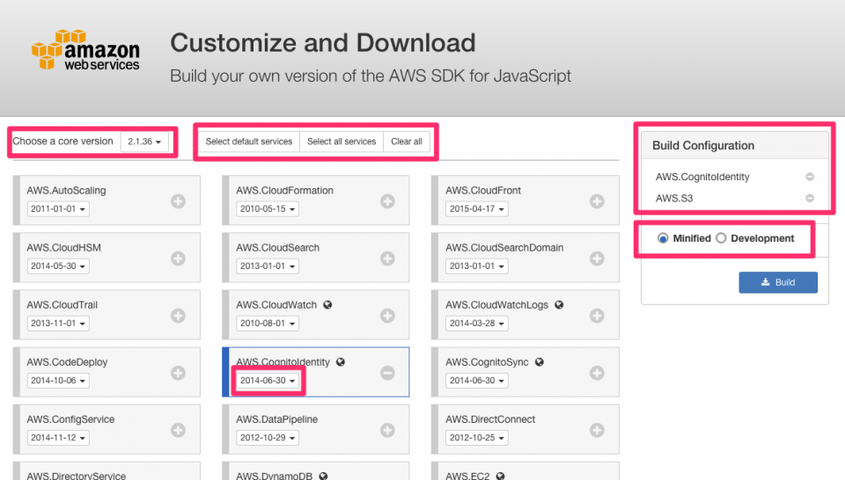
Task: Open AWS.AutoScaling 2011-01-01 version dropdown
Action: pos(58,208)
